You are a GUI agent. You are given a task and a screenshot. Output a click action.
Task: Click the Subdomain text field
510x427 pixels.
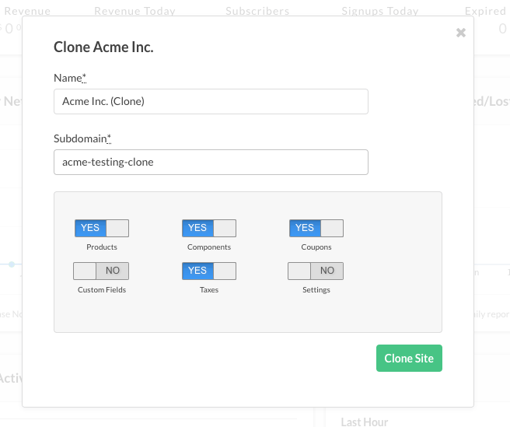(x=211, y=162)
